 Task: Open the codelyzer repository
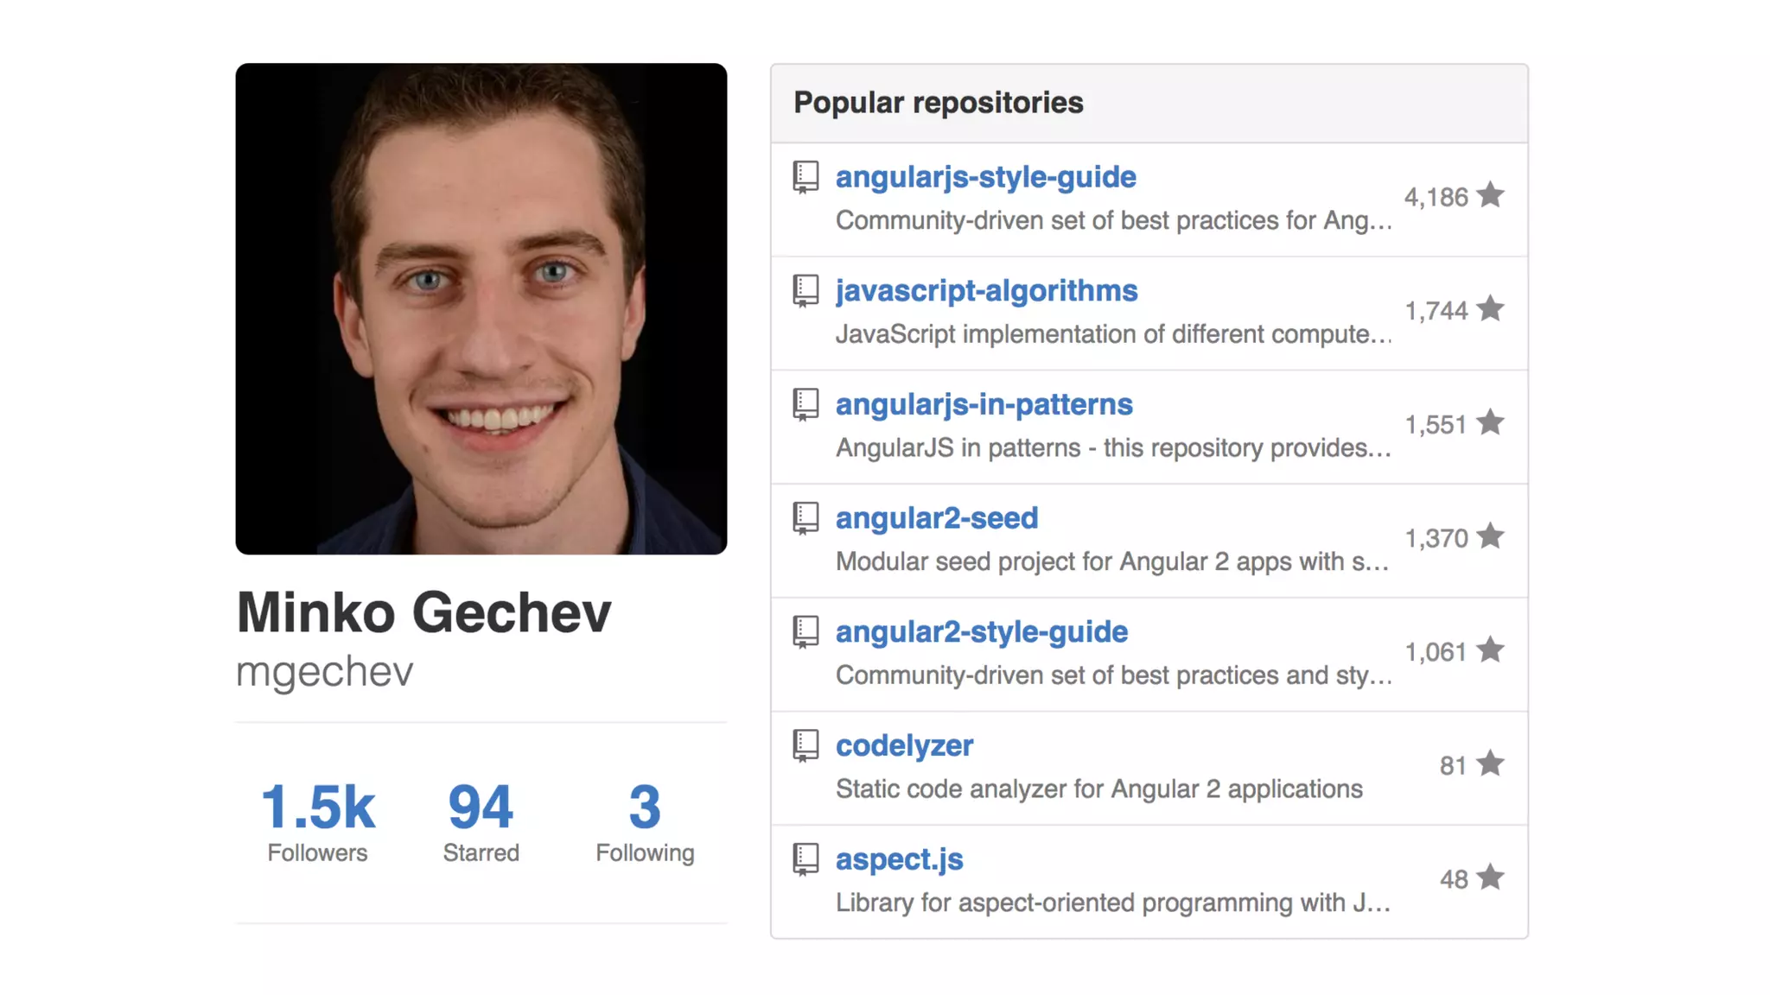click(904, 745)
